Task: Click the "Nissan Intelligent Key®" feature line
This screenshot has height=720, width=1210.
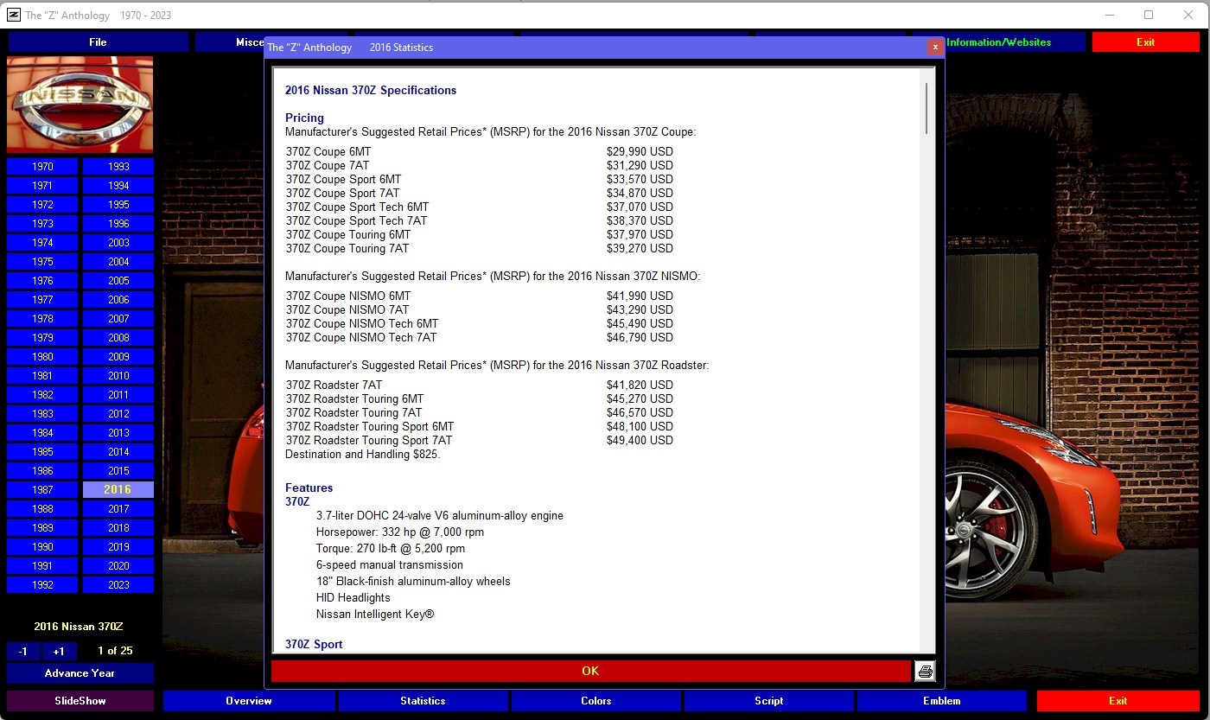Action: pos(375,615)
